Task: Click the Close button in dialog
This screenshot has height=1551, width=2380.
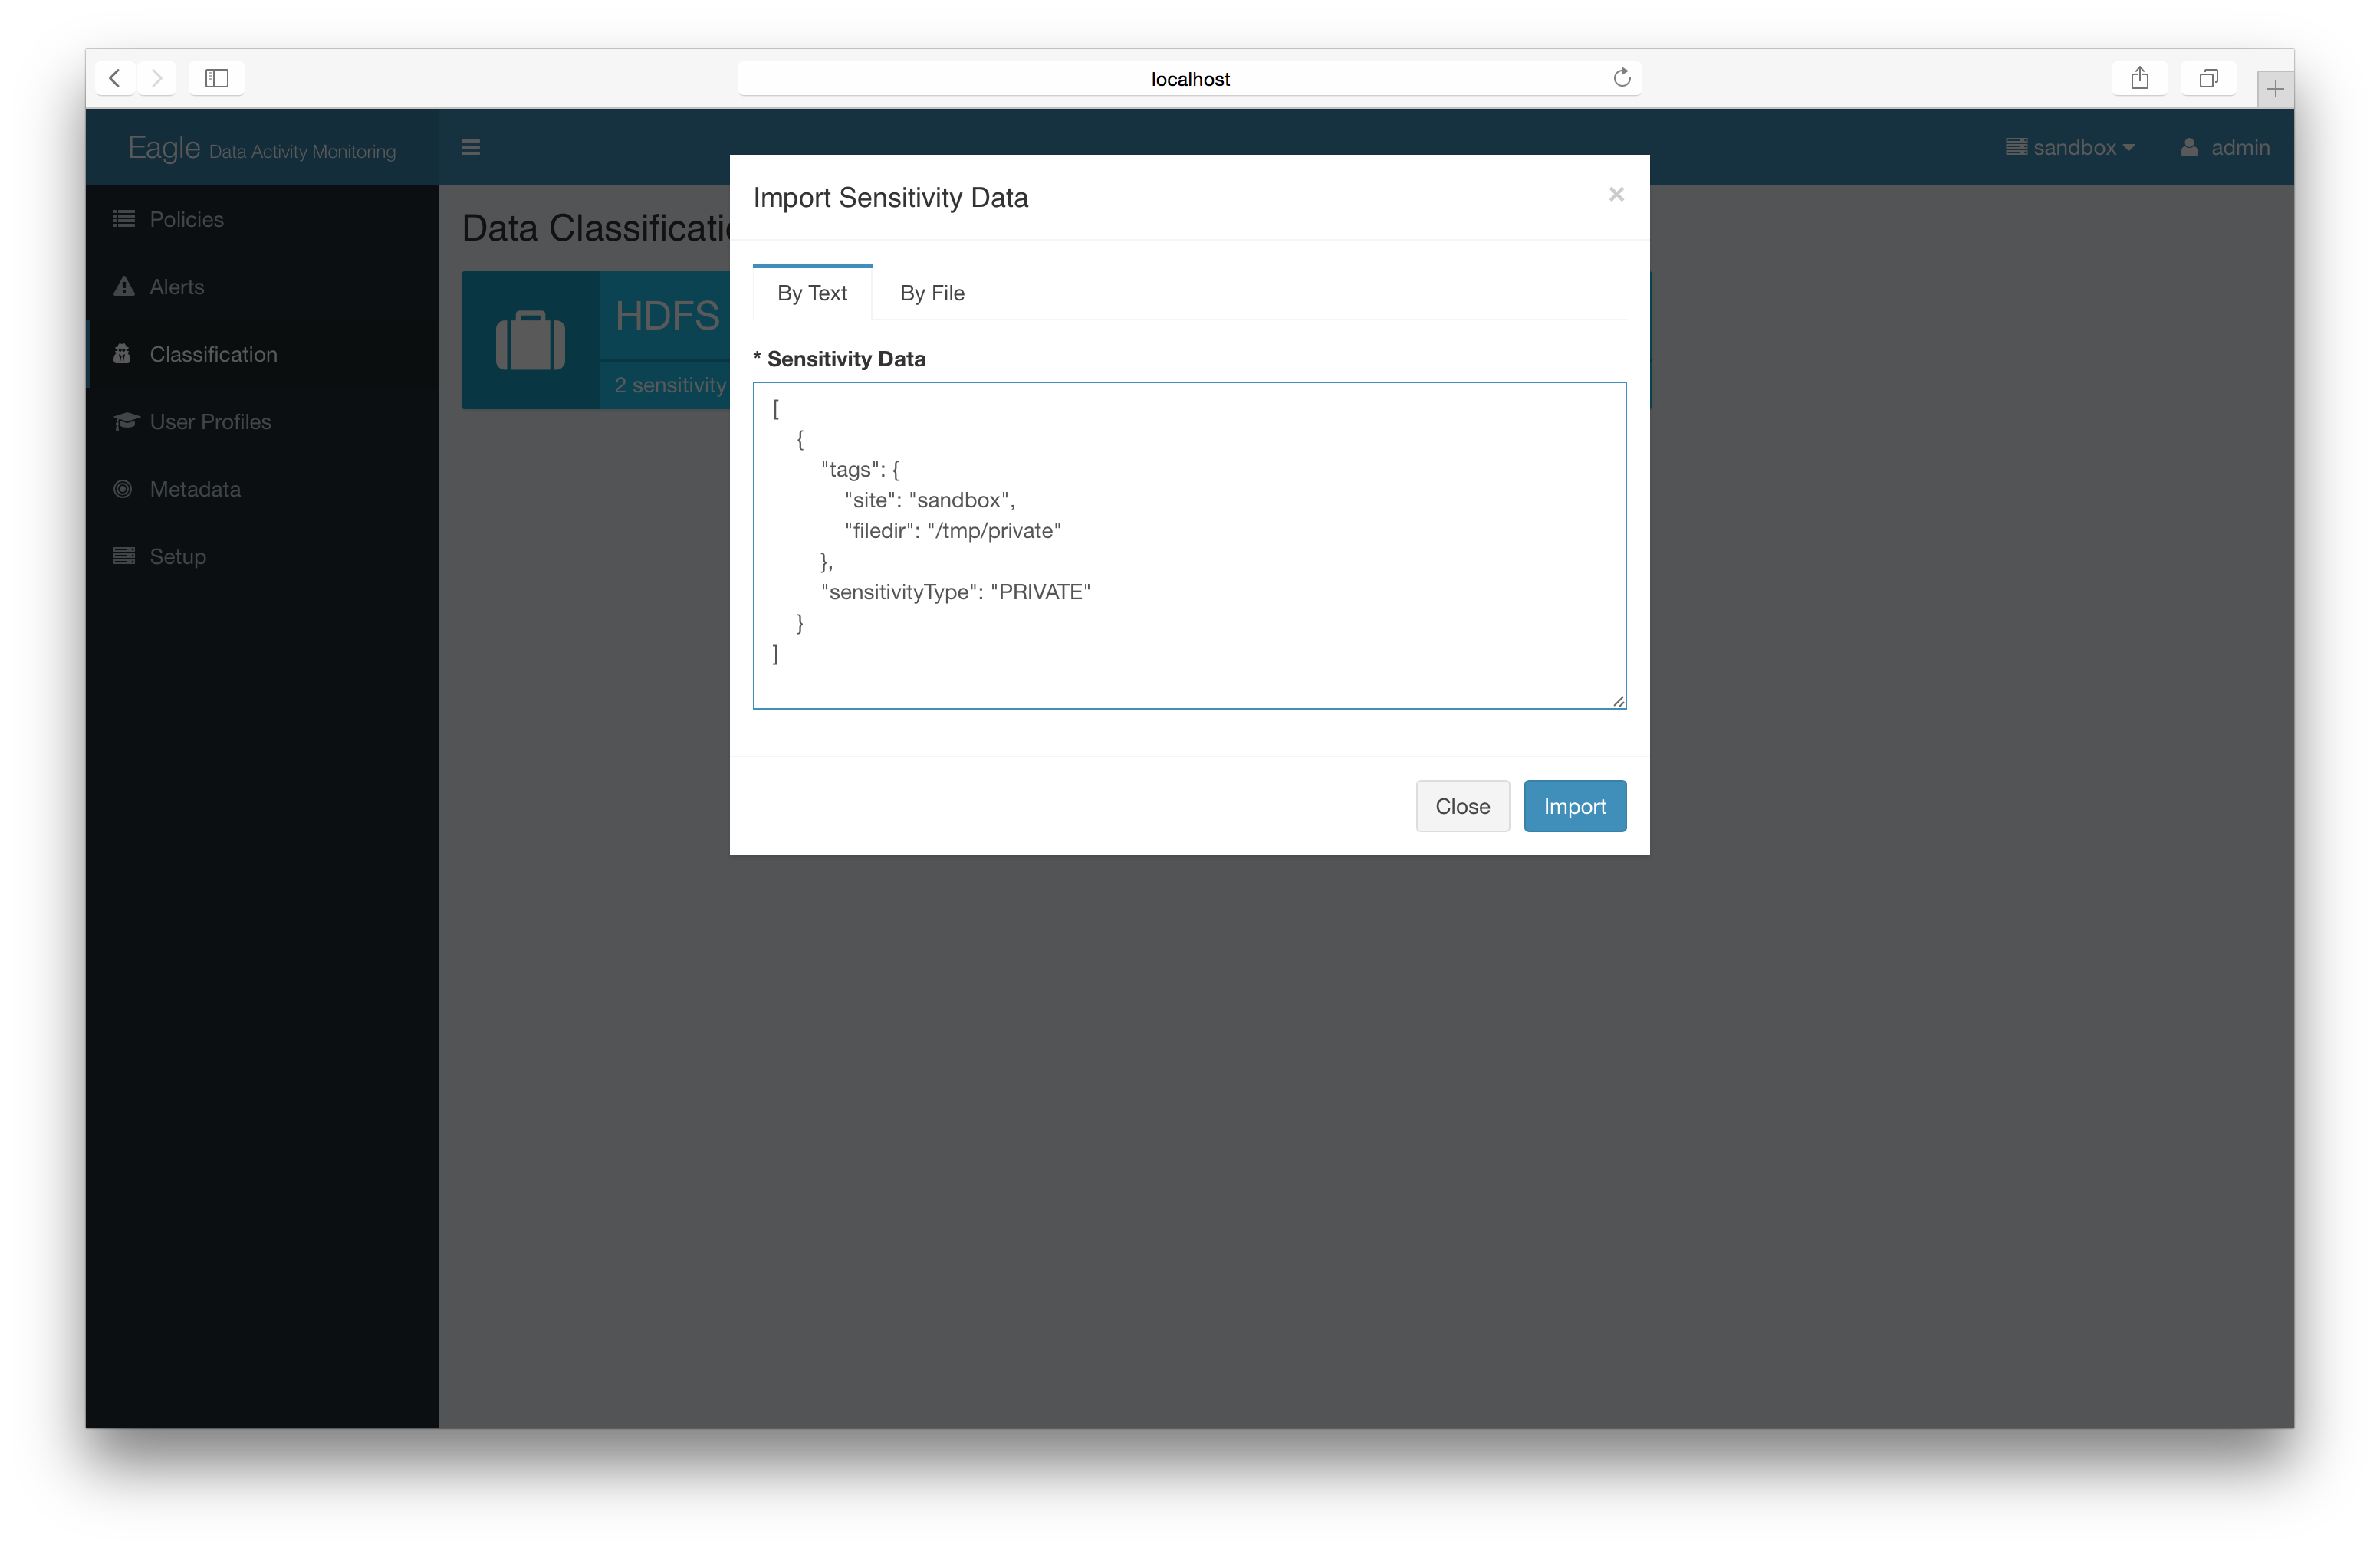Action: coord(1462,805)
